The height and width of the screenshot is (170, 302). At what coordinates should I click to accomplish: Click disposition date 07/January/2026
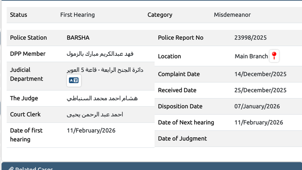click(257, 106)
